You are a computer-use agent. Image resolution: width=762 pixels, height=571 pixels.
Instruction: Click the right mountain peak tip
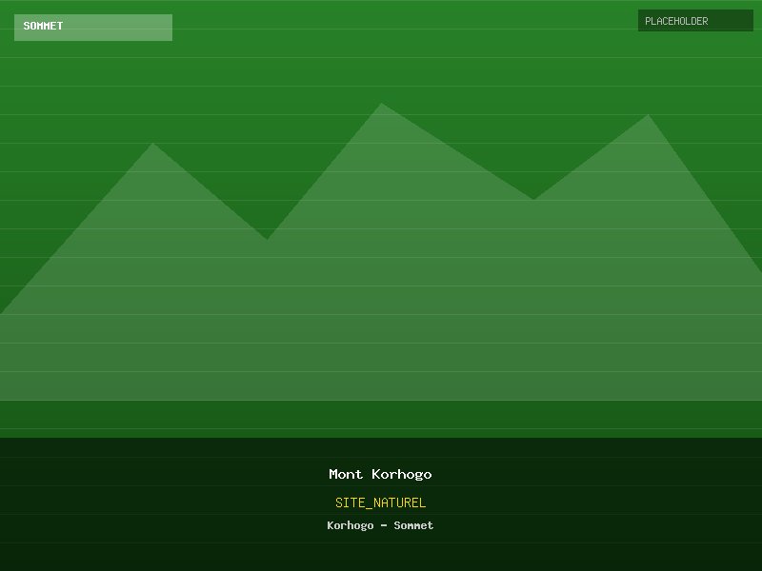pos(648,120)
